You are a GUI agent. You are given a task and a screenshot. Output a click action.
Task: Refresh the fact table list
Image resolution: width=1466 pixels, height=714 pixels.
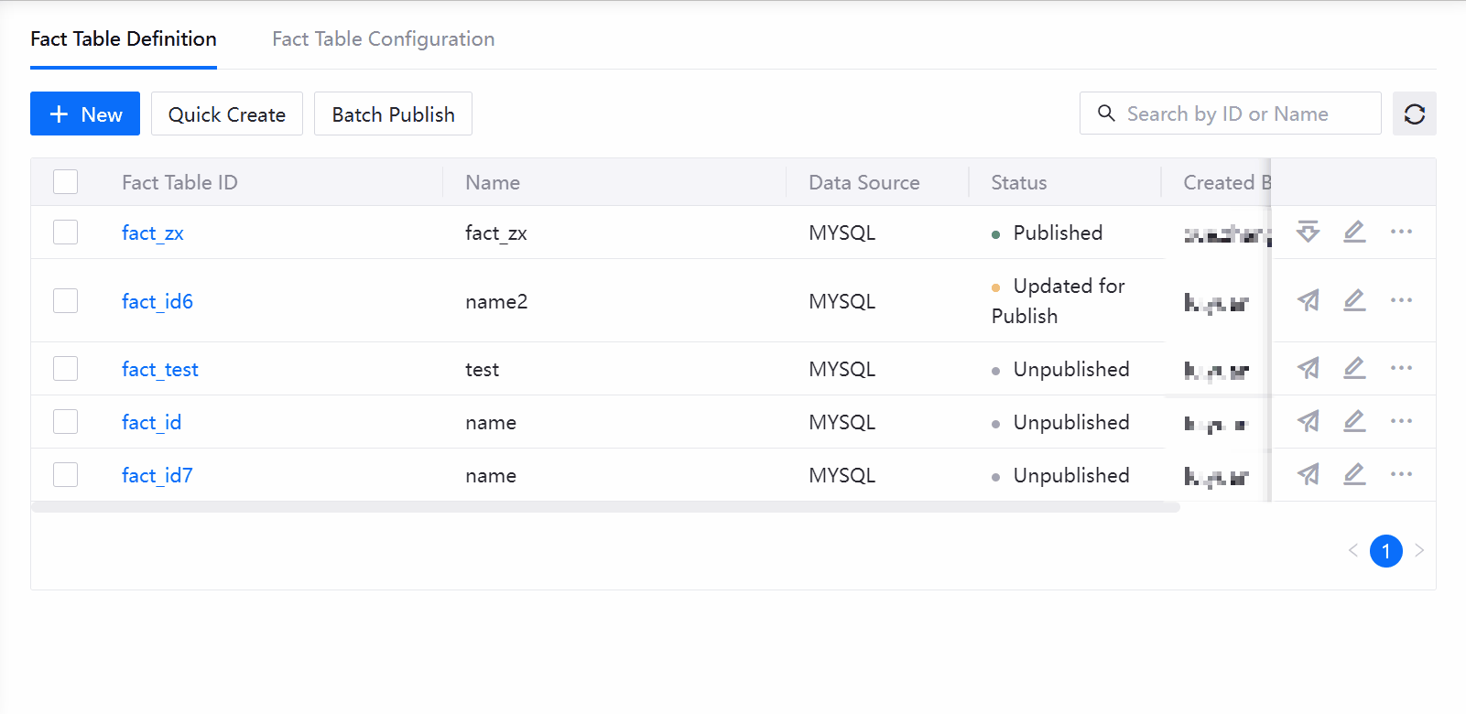(x=1414, y=114)
